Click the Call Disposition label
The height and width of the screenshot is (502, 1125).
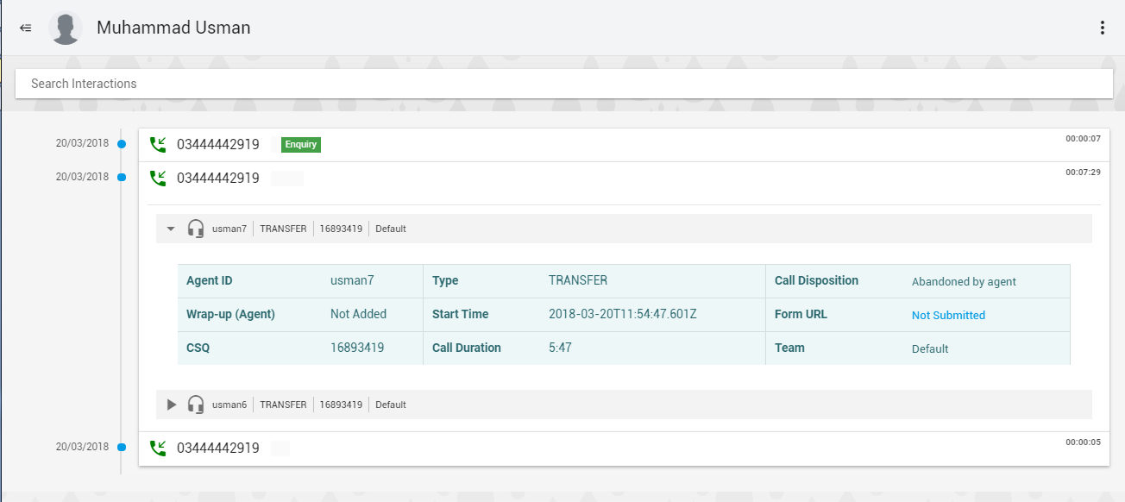(816, 281)
